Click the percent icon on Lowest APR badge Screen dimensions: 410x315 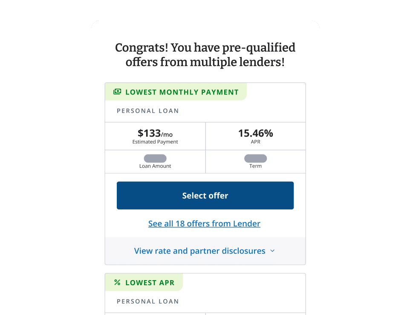click(118, 282)
